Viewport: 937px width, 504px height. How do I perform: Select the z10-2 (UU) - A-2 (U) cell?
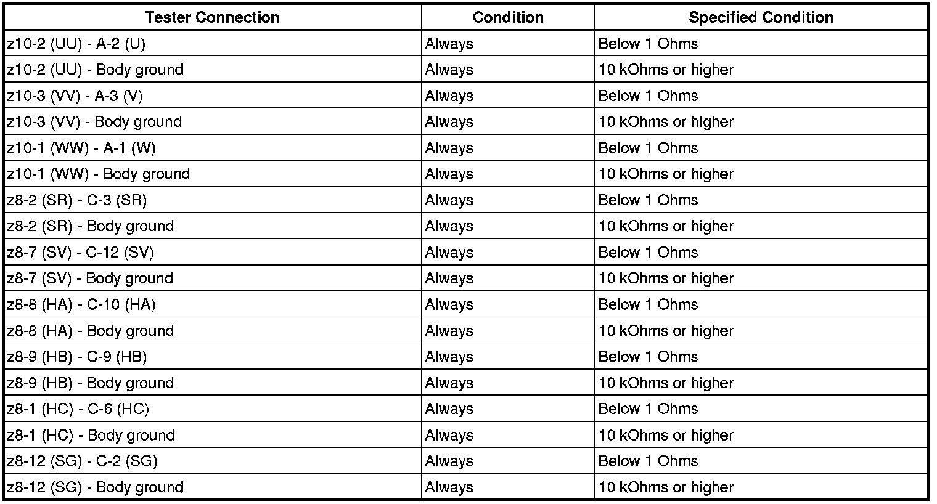pos(213,43)
